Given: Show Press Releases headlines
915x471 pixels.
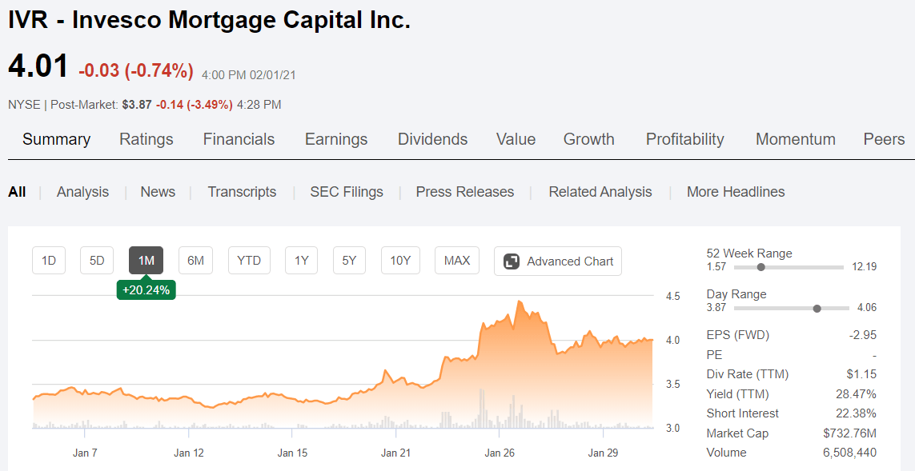Looking at the screenshot, I should 465,192.
